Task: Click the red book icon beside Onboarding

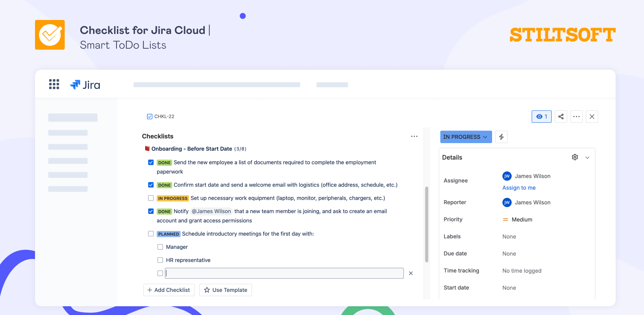Action: [x=147, y=148]
